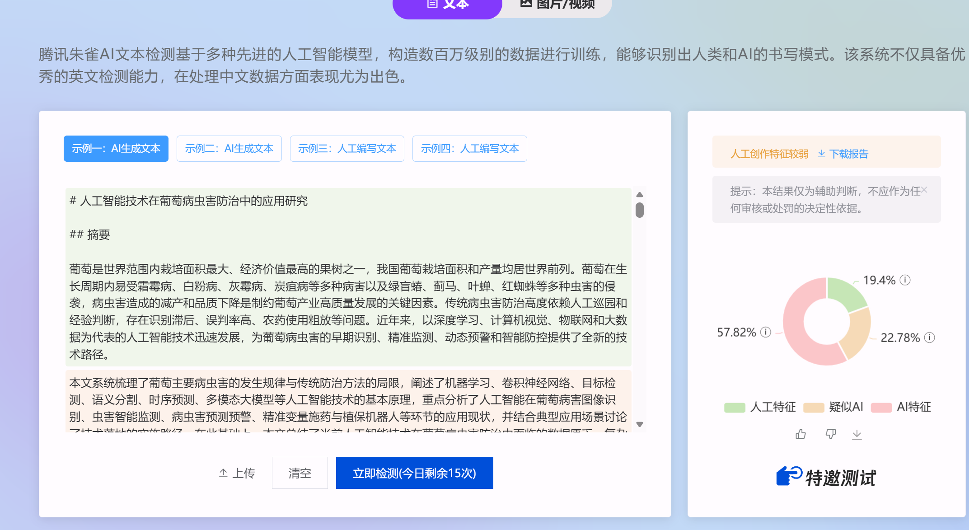Image resolution: width=969 pixels, height=530 pixels.
Task: Toggle the AI特征 pink legend swatch
Action: coord(881,407)
